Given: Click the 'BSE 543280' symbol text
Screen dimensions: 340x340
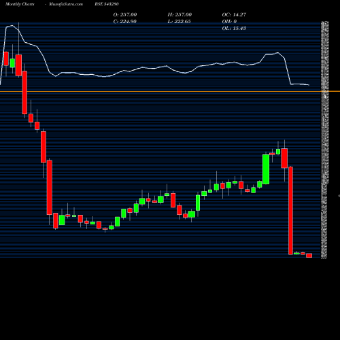Looking at the screenshot, I should click(x=107, y=4).
